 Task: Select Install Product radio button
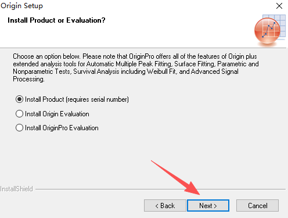coord(19,99)
